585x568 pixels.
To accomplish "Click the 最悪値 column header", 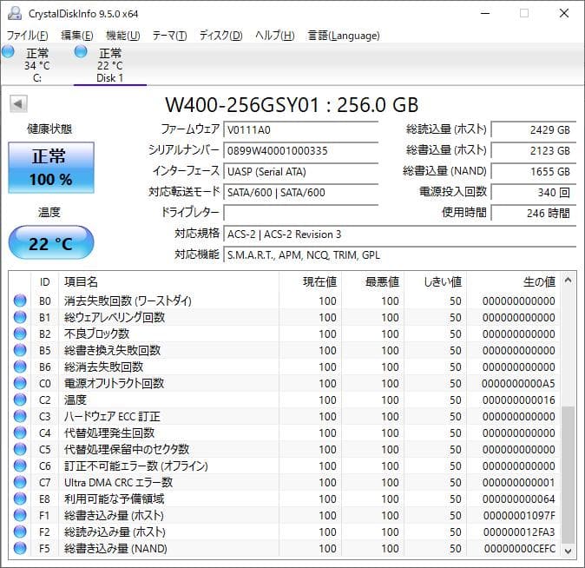I will point(372,281).
